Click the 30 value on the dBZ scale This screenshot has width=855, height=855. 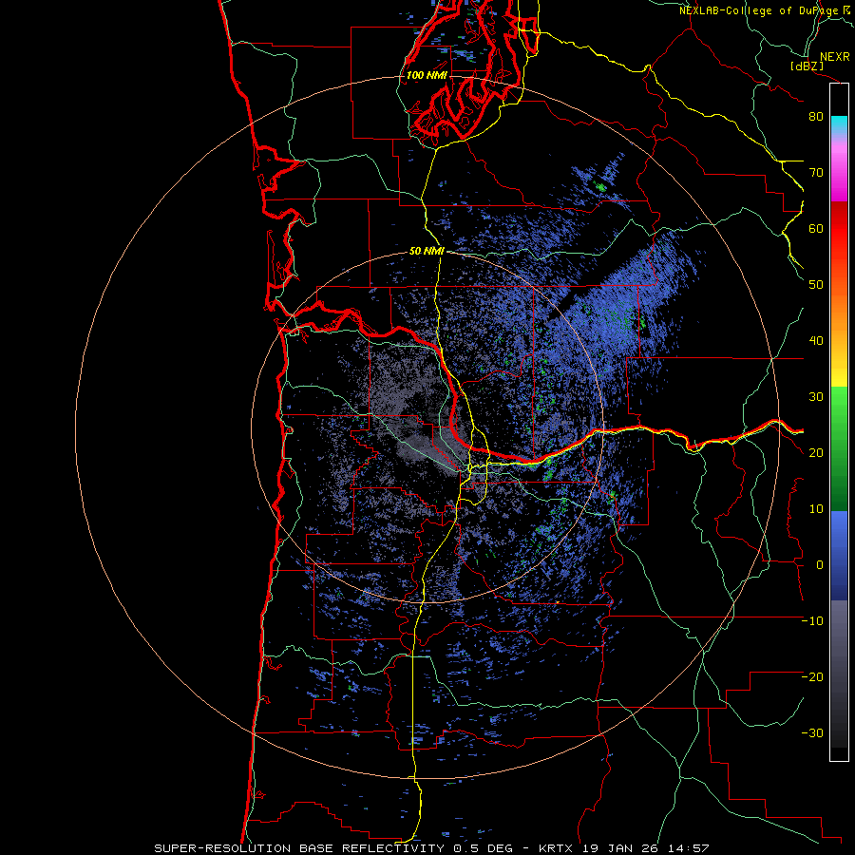coord(816,396)
